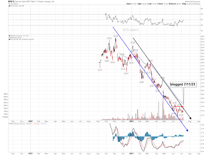Viewport: 207px width, 155px height.
Task: Click the RSI 70 level axis label
Action: coord(202,14)
